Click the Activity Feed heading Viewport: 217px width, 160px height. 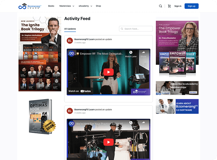tap(77, 19)
